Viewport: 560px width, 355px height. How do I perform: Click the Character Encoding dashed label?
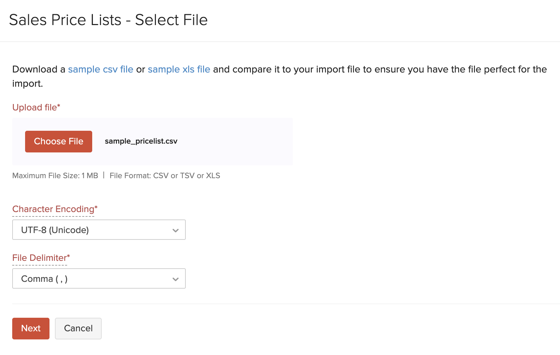tap(53, 209)
